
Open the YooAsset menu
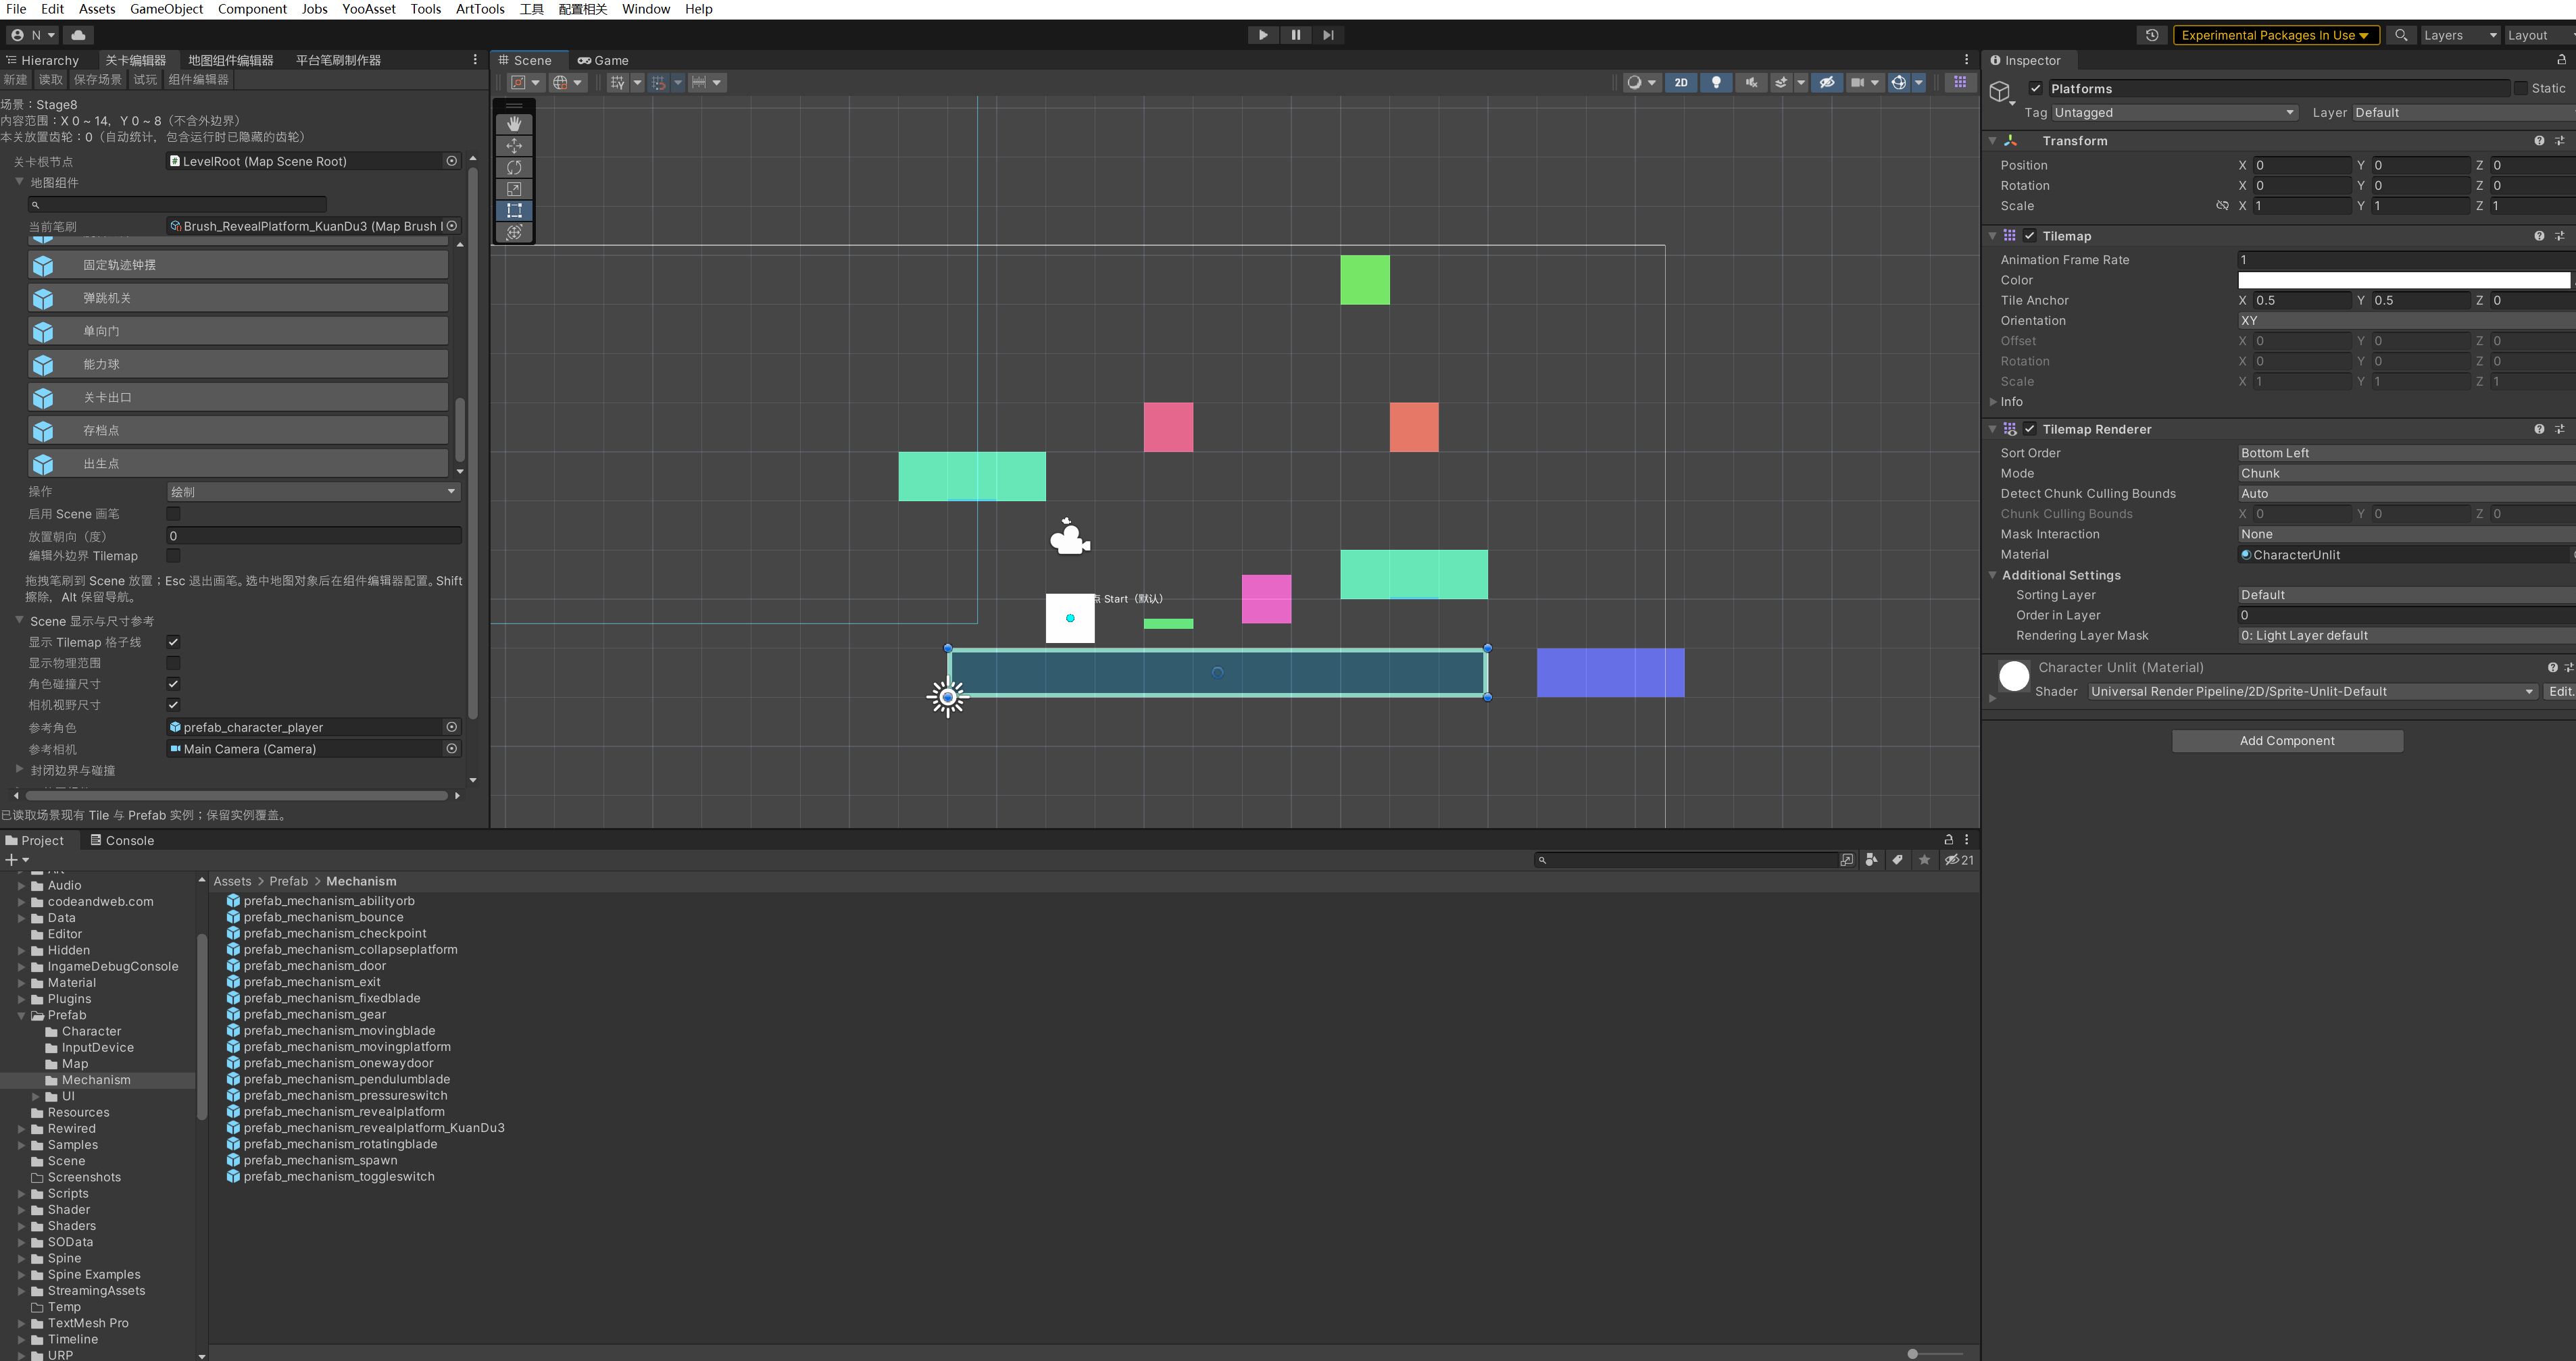pos(369,9)
